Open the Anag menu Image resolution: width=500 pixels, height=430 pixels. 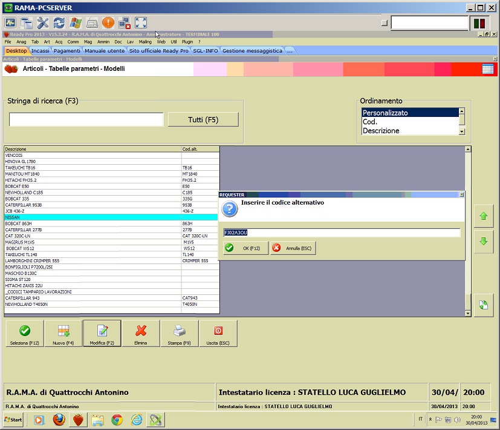tap(21, 42)
